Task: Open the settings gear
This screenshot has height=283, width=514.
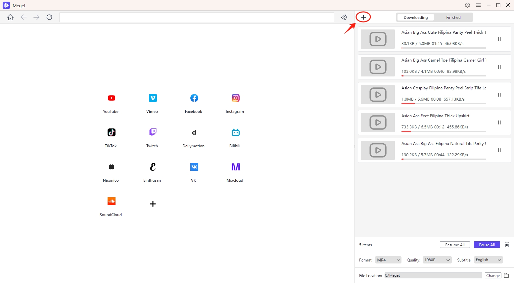Action: pos(467,5)
